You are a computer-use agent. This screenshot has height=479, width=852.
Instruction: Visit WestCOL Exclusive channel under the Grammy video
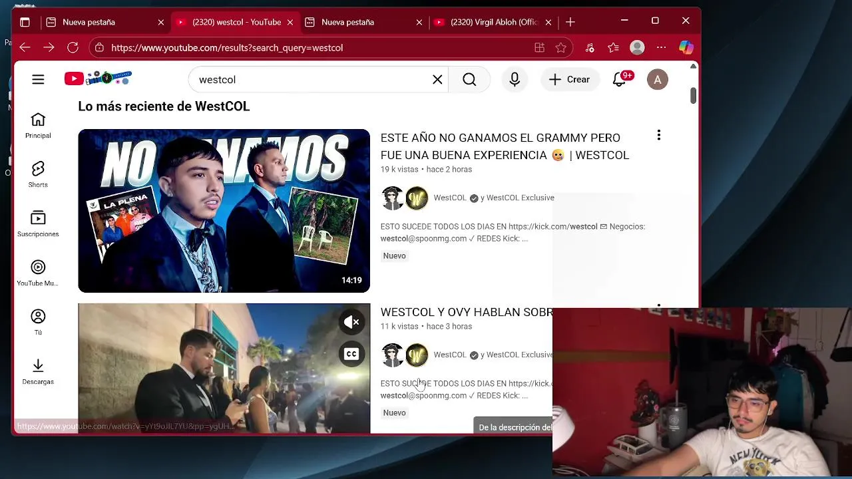(x=521, y=198)
